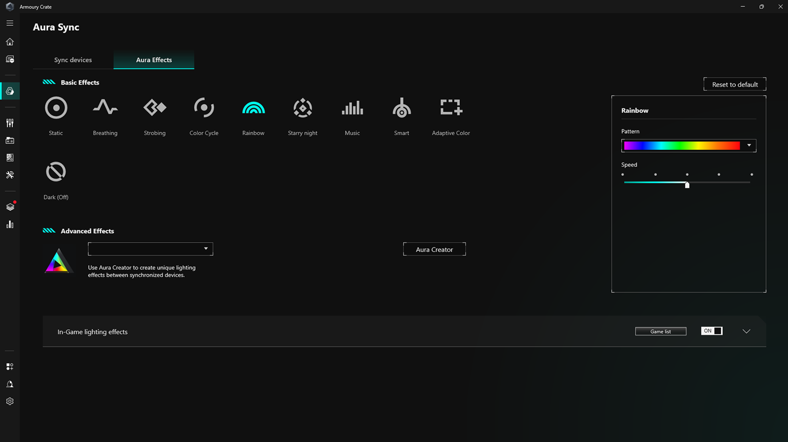Open the hamburger menu in sidebar
The image size is (788, 442).
[10, 23]
